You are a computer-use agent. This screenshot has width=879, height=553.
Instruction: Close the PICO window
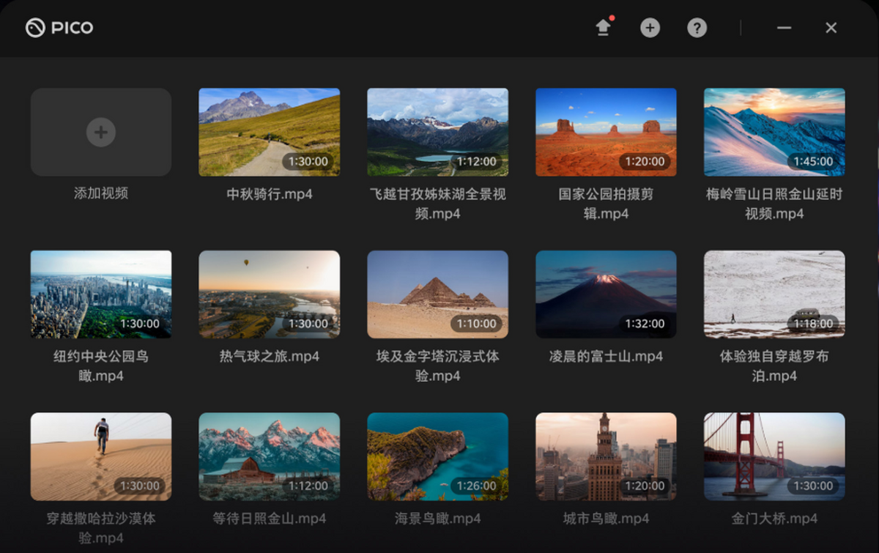click(x=831, y=28)
